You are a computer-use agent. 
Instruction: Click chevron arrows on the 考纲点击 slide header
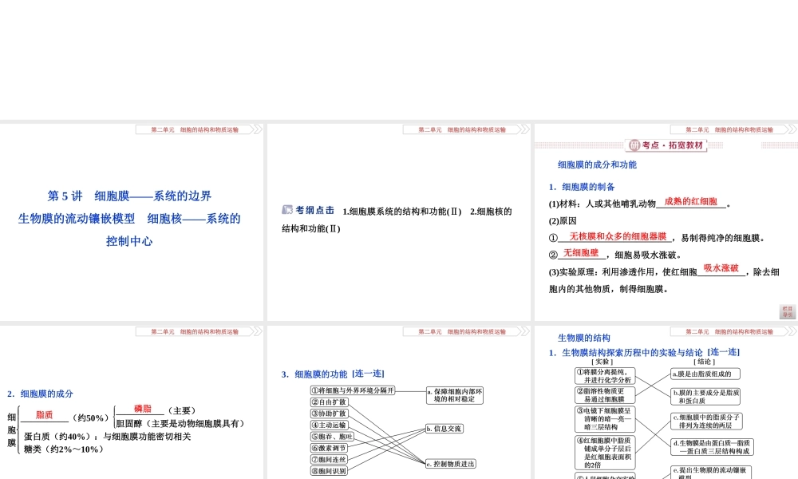525,130
